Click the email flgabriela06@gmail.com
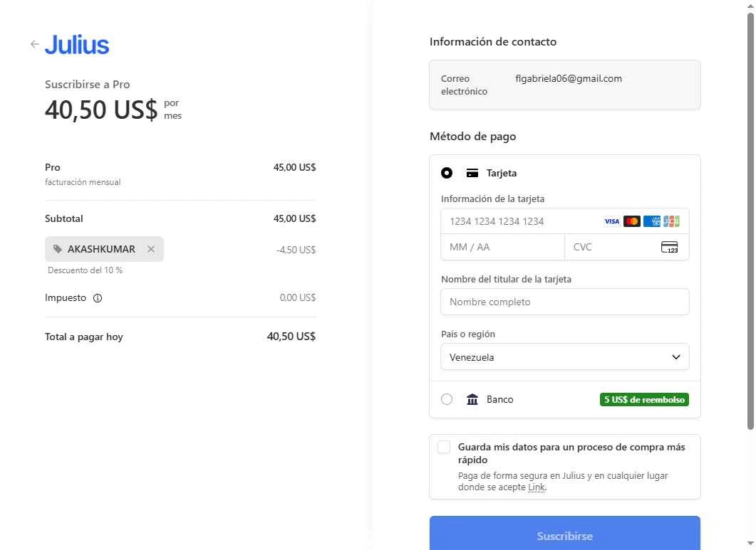 point(569,78)
